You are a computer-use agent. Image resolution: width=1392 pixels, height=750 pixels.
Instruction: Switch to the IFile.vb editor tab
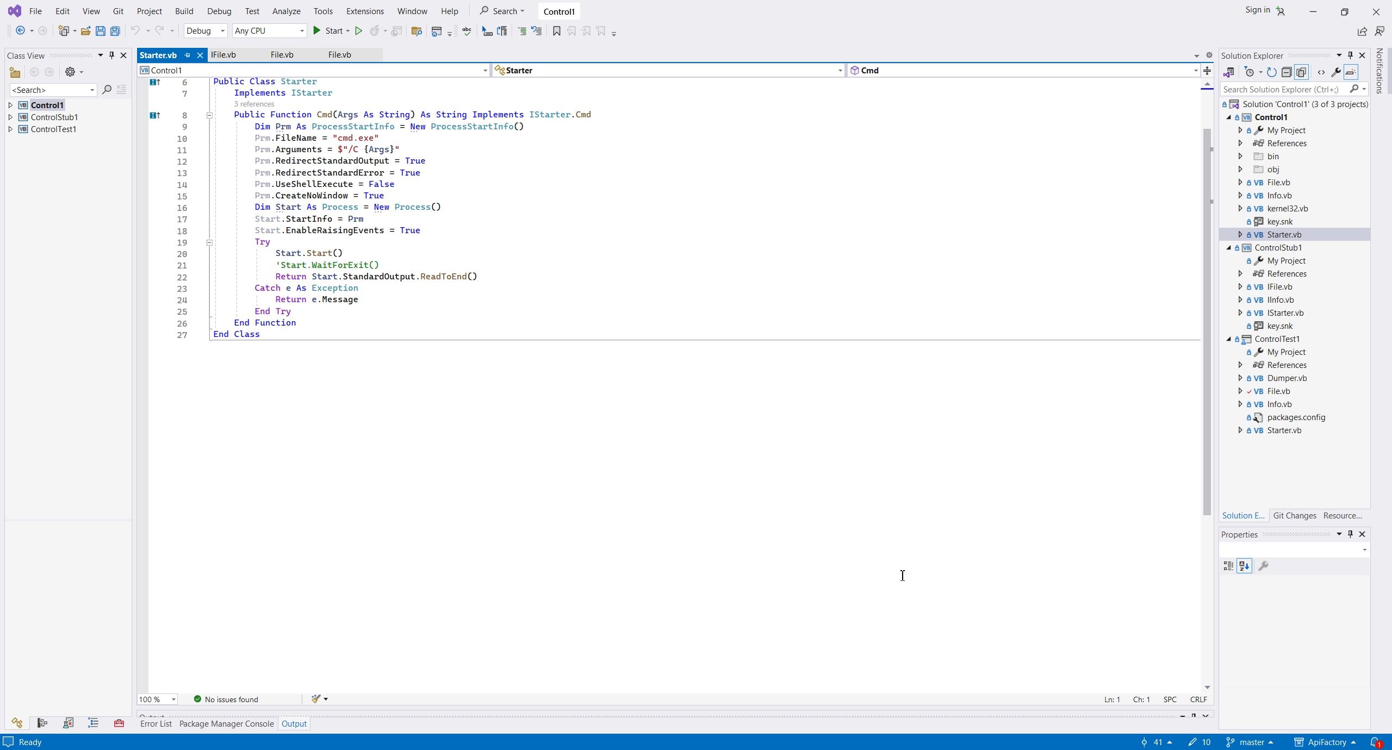click(x=223, y=55)
